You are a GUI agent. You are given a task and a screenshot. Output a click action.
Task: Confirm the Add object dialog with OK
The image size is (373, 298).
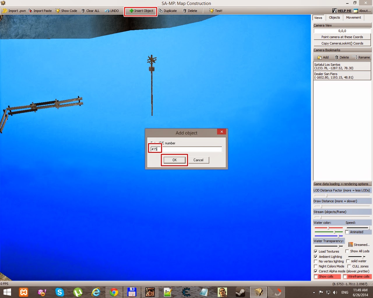[x=175, y=160]
